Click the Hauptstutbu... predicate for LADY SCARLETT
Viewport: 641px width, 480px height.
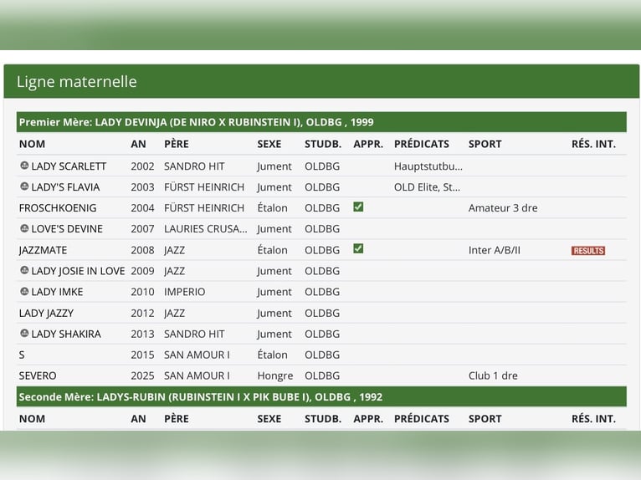(x=428, y=166)
